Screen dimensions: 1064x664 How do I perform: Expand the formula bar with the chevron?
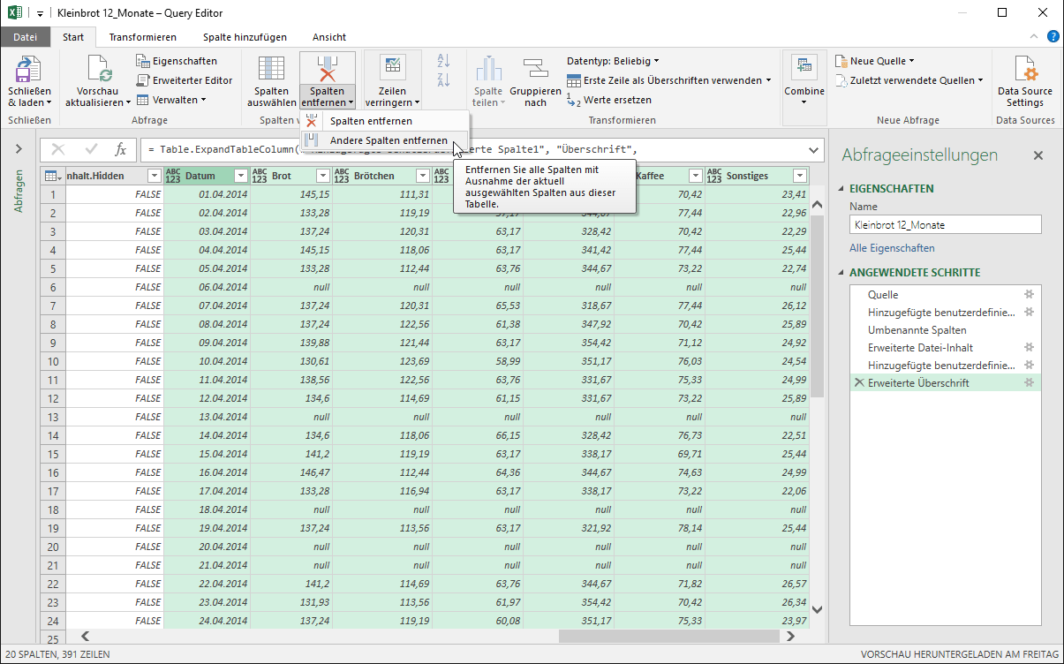click(812, 149)
